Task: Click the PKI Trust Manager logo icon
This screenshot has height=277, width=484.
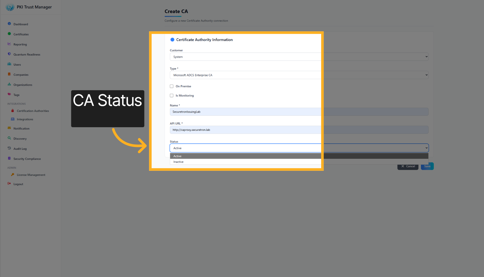Action: point(10,7)
